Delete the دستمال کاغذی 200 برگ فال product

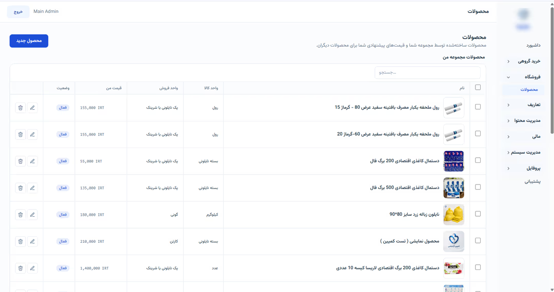[21, 161]
